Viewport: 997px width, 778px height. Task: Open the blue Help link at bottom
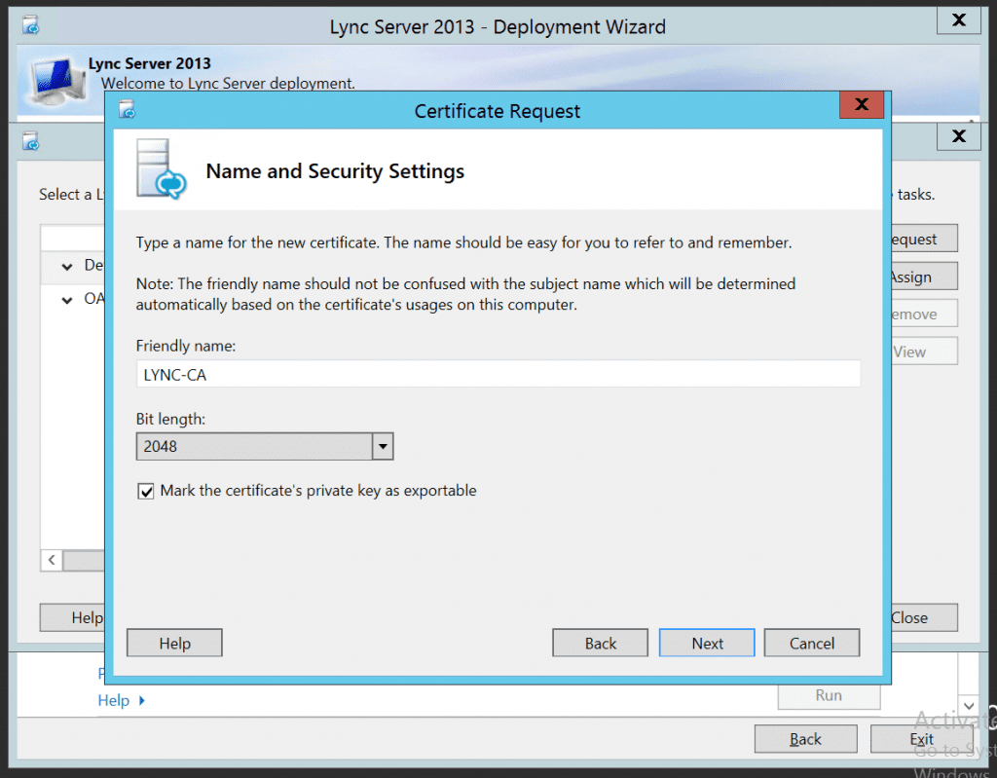(x=114, y=700)
